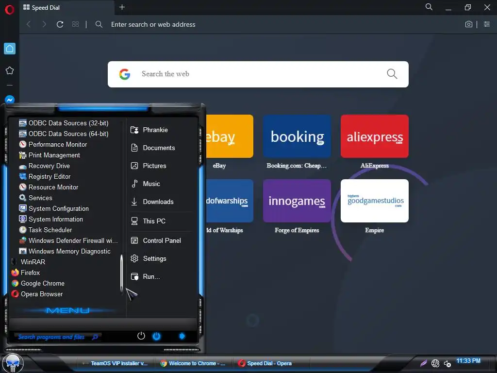The image size is (497, 373).
Task: Switch to Welcome to Chrome taskbar item
Action: (193, 363)
